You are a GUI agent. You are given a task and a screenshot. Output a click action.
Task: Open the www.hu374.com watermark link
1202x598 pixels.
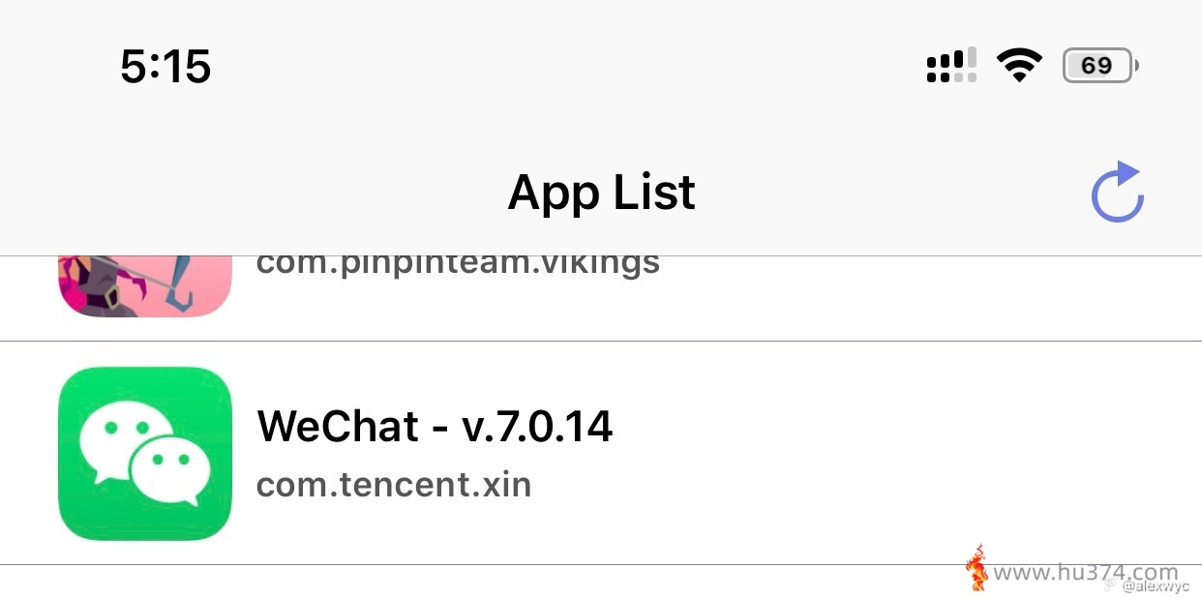pyautogui.click(x=1086, y=572)
